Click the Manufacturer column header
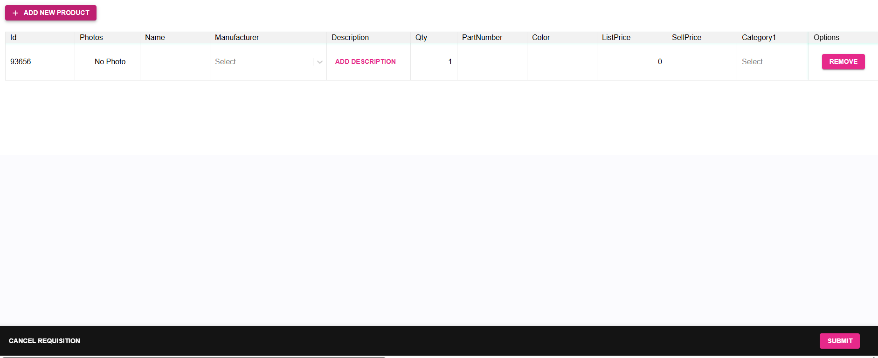The width and height of the screenshot is (878, 358). tap(237, 38)
